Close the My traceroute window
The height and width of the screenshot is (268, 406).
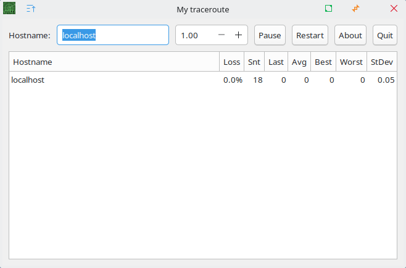click(394, 9)
